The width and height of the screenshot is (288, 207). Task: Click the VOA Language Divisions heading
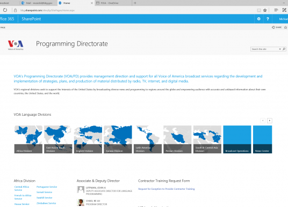coord(32,115)
